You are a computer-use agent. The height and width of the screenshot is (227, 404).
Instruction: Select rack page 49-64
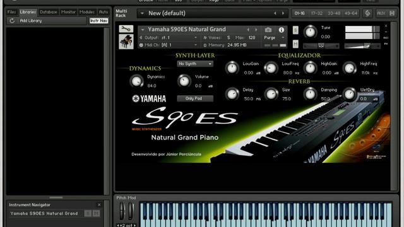(351, 13)
